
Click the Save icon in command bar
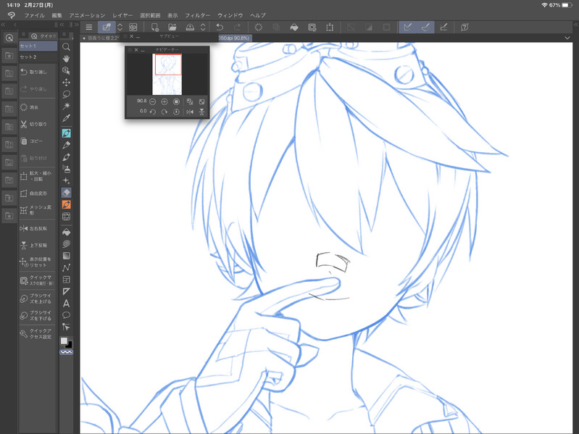(190, 28)
